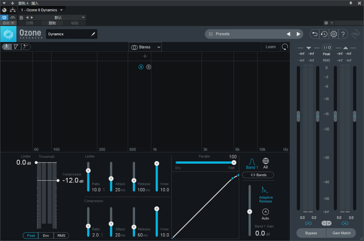Toggle plugin power button
Viewport: 364px width, 241px height.
pos(4,17)
